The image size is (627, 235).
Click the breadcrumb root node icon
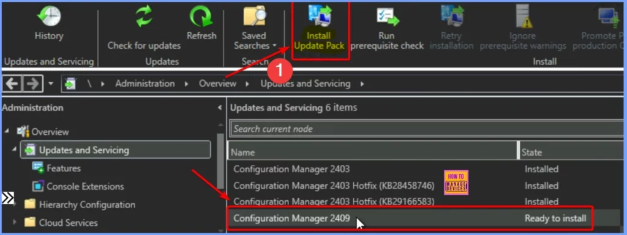[71, 84]
